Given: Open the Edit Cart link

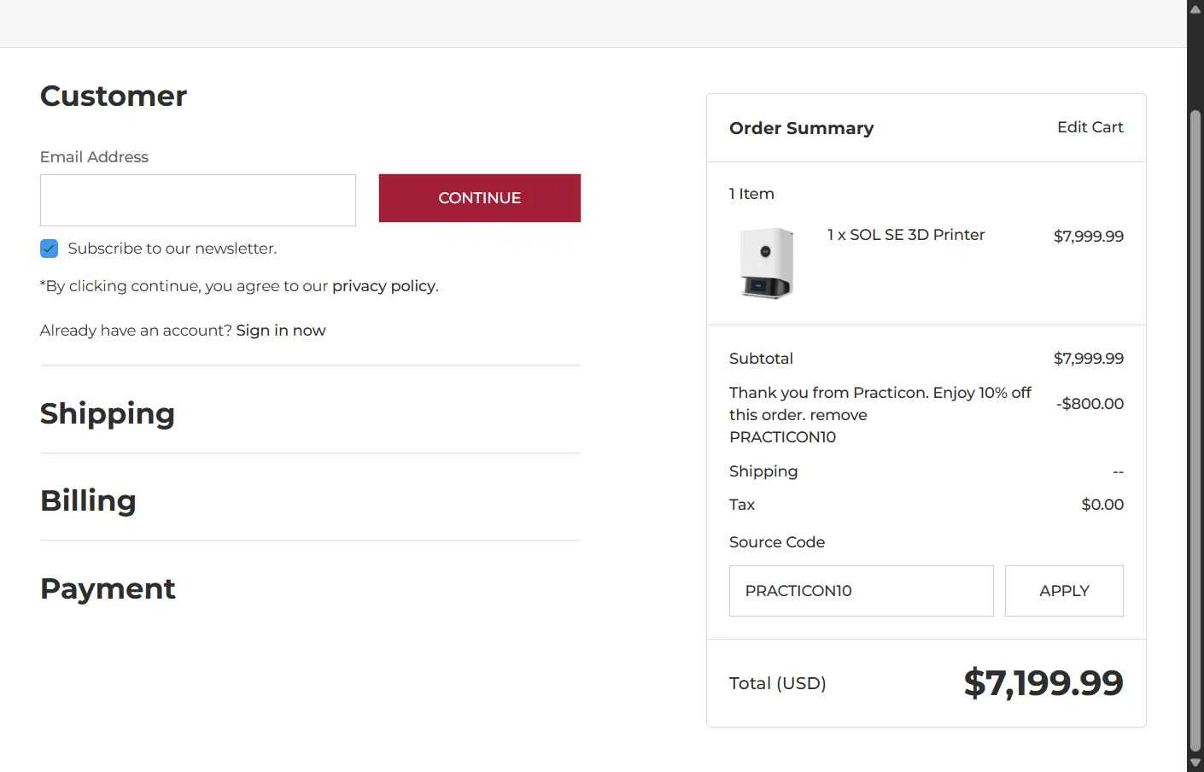Looking at the screenshot, I should tap(1090, 127).
